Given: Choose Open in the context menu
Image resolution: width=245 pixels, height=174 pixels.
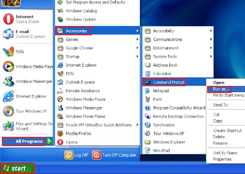Looking at the screenshot, I should (219, 83).
